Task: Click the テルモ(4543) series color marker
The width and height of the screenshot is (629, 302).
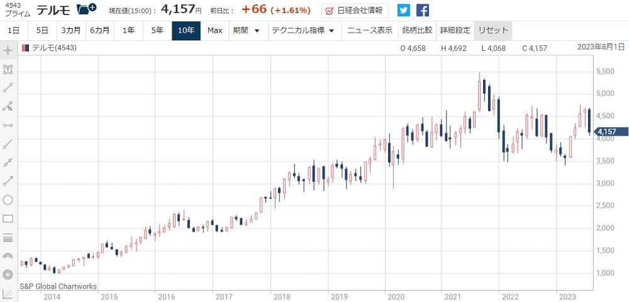Action: pos(26,48)
